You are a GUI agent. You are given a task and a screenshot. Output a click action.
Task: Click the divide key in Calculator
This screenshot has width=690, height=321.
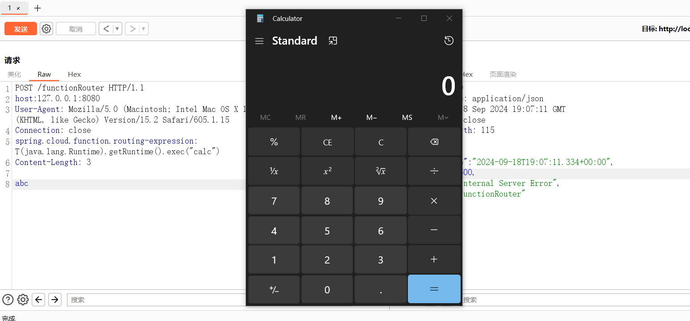(x=434, y=171)
